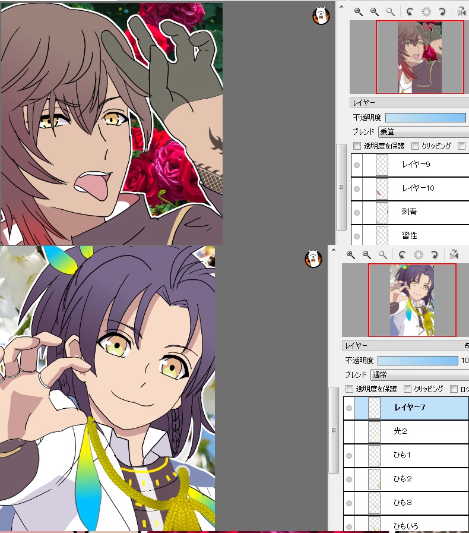Tick the ロック checkbox in the 通常 layer panel
Screen dimensions: 469x533
454,389
